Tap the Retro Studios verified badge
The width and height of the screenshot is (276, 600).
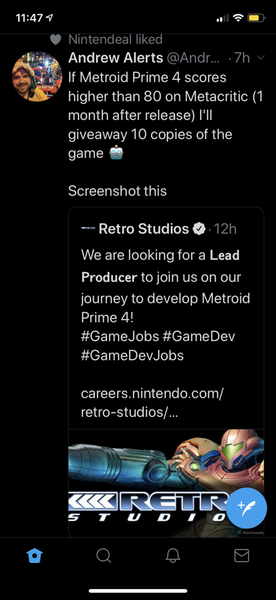tap(199, 229)
